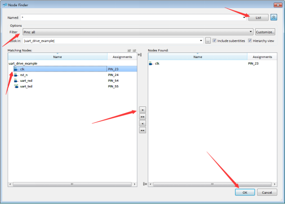Viewport: 285px width, 204px height.
Task: Open the Filter Pins: all dropdown
Action: click(138, 32)
